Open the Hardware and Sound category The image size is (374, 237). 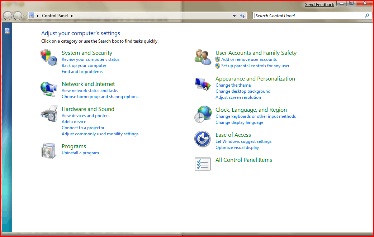tap(88, 109)
